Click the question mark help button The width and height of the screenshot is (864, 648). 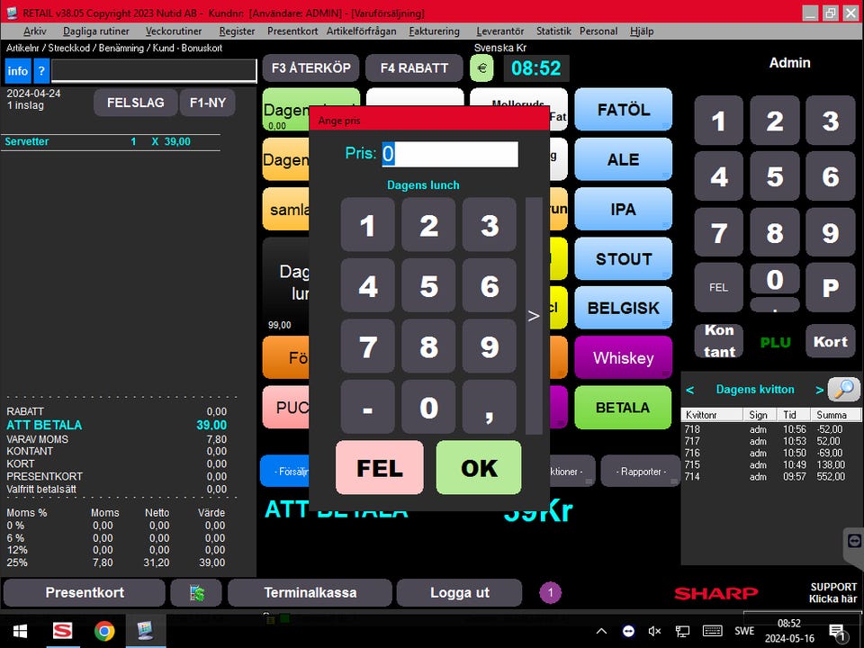40,71
